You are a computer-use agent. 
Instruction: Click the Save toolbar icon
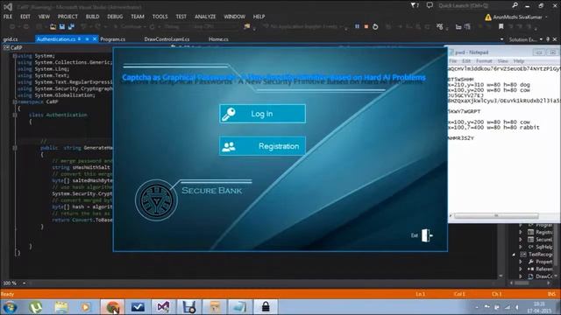[x=62, y=26]
